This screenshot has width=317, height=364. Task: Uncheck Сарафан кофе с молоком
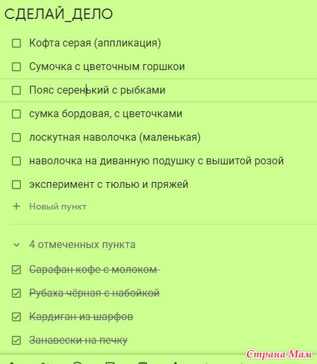coord(16,270)
